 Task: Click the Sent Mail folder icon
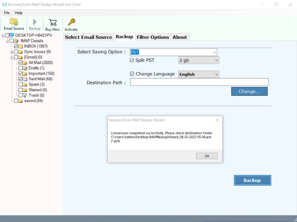(25, 79)
